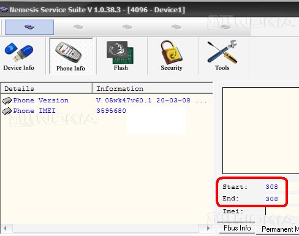Select the second gray device slot
This screenshot has height=236, width=299.
pos(78,27)
